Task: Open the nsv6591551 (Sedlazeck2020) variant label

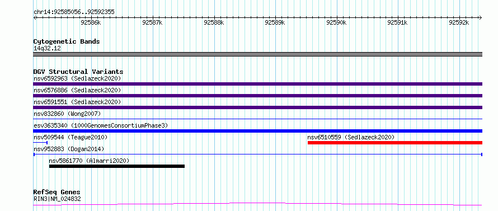Action: point(77,102)
